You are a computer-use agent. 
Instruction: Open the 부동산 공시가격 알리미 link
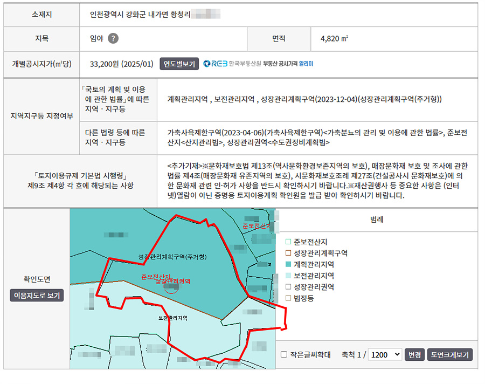point(288,64)
